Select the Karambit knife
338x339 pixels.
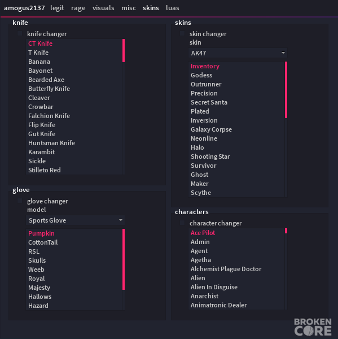[x=74, y=152]
